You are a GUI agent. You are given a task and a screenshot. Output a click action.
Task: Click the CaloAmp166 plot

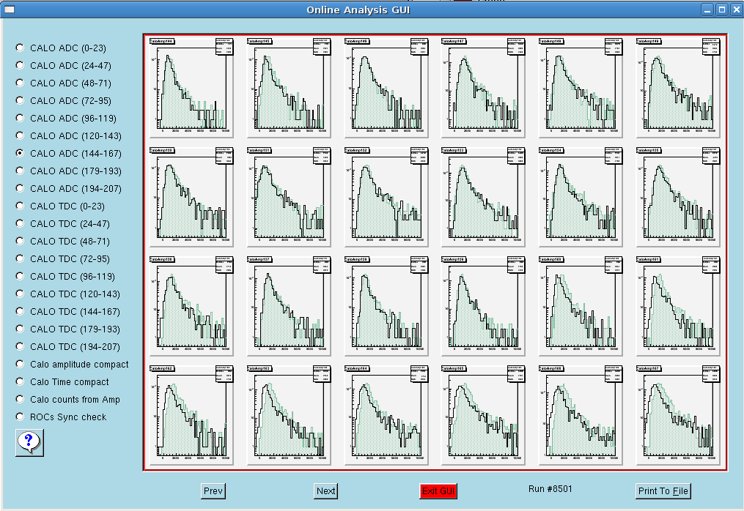tap(581, 415)
